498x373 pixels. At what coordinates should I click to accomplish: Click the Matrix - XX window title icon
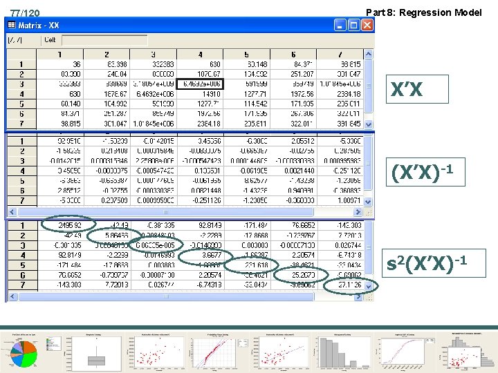pos(12,25)
